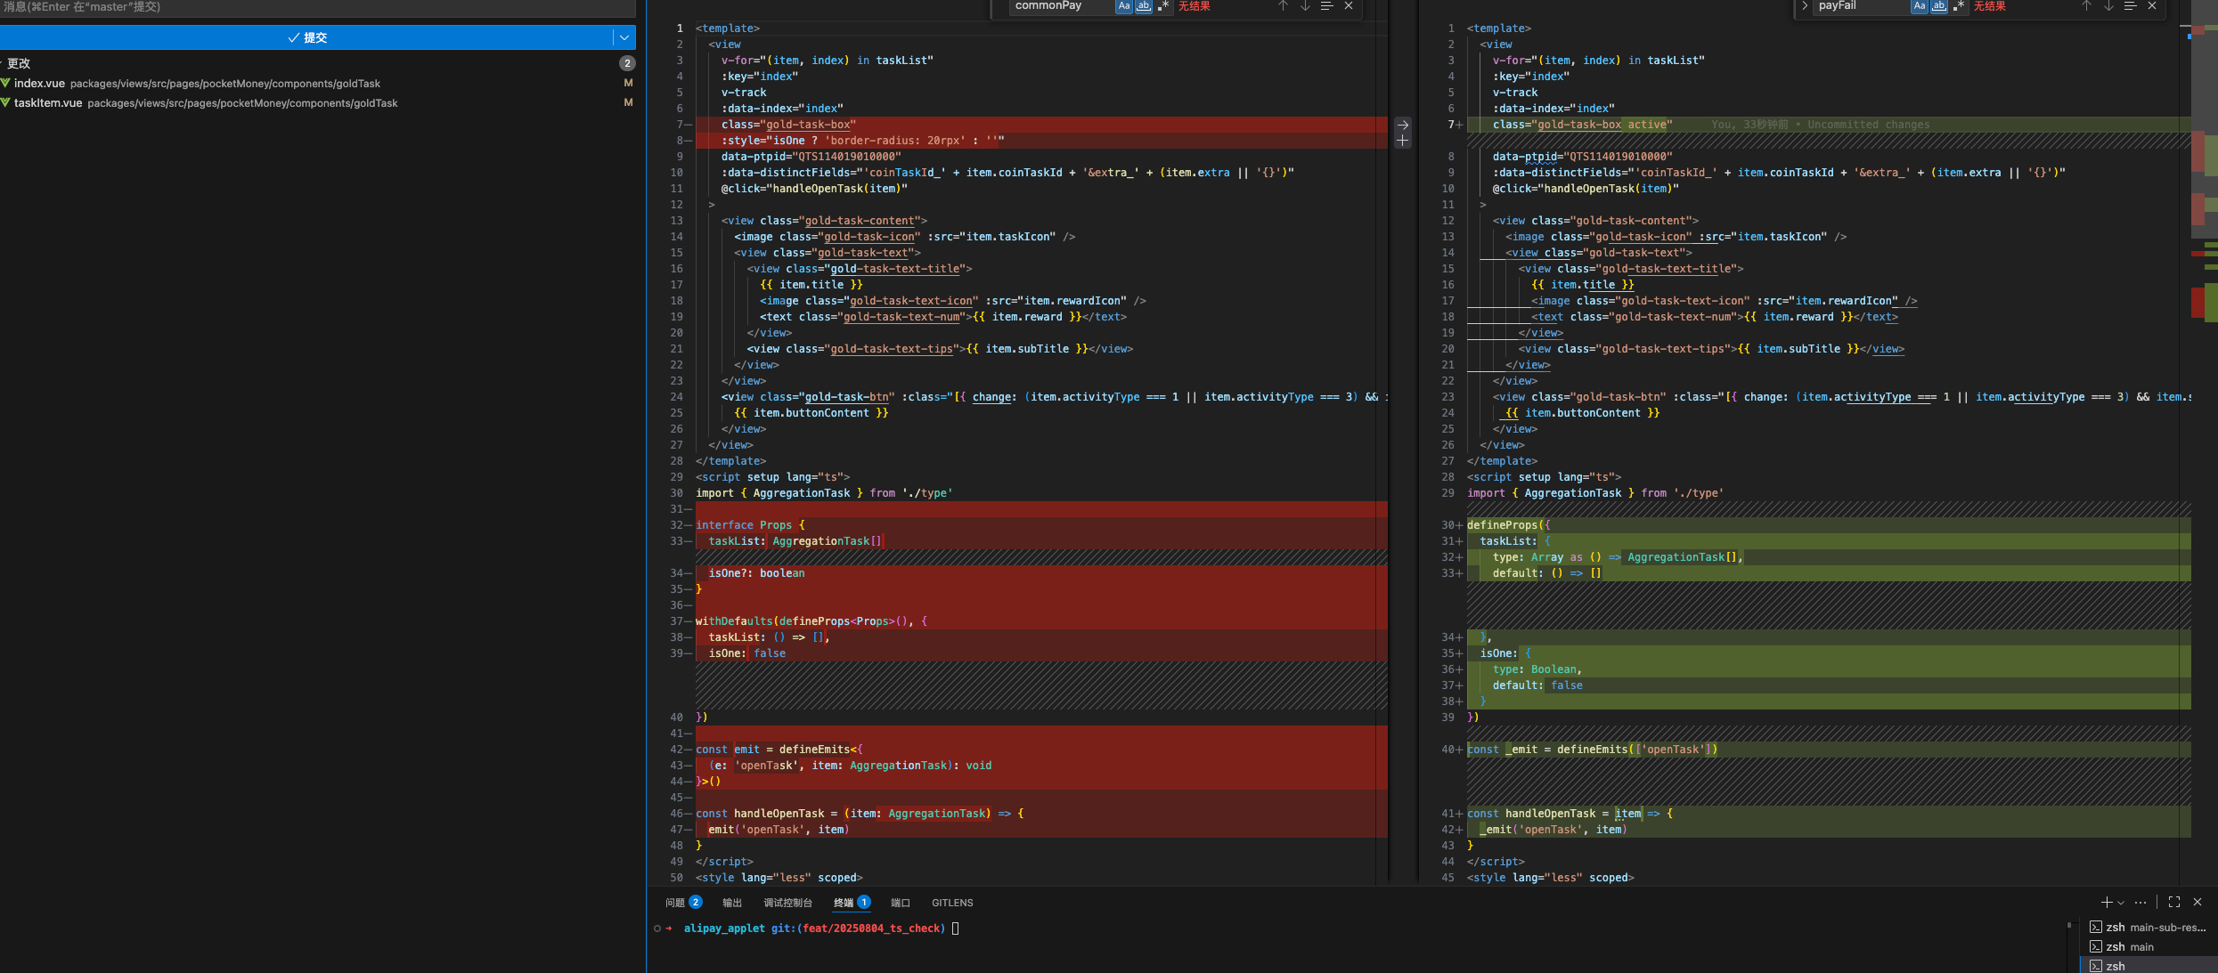Maximize the terminal panel size
The image size is (2218, 973).
pyautogui.click(x=2174, y=903)
